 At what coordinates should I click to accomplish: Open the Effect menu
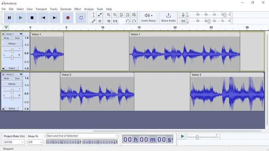77,9
